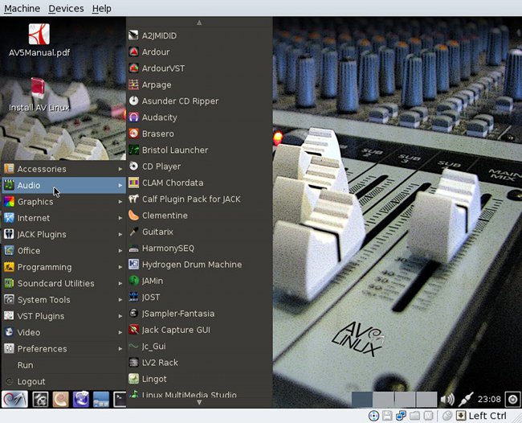The height and width of the screenshot is (423, 522).
Task: Choose Run from the start menu
Action: pyautogui.click(x=63, y=365)
